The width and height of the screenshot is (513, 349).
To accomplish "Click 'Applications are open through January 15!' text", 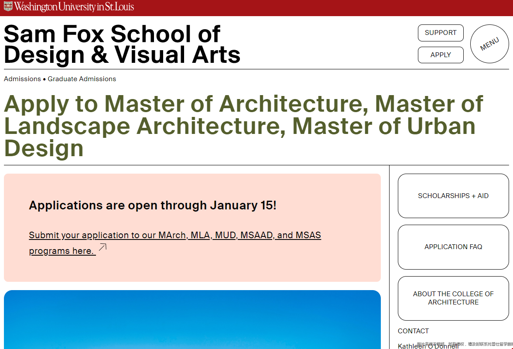I will [x=152, y=205].
